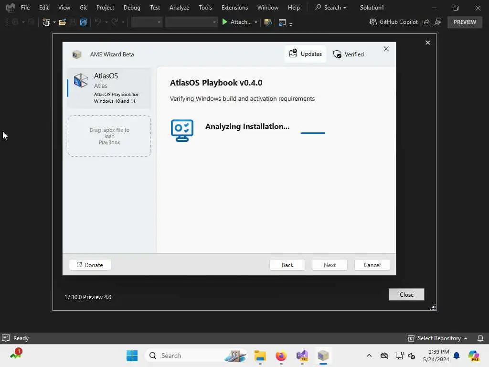Click the dialog resize grip corner
Screen dimensions: 489x367
(433, 307)
